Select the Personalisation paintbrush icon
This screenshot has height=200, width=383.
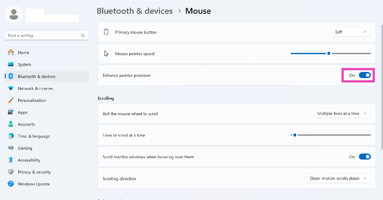[11, 100]
